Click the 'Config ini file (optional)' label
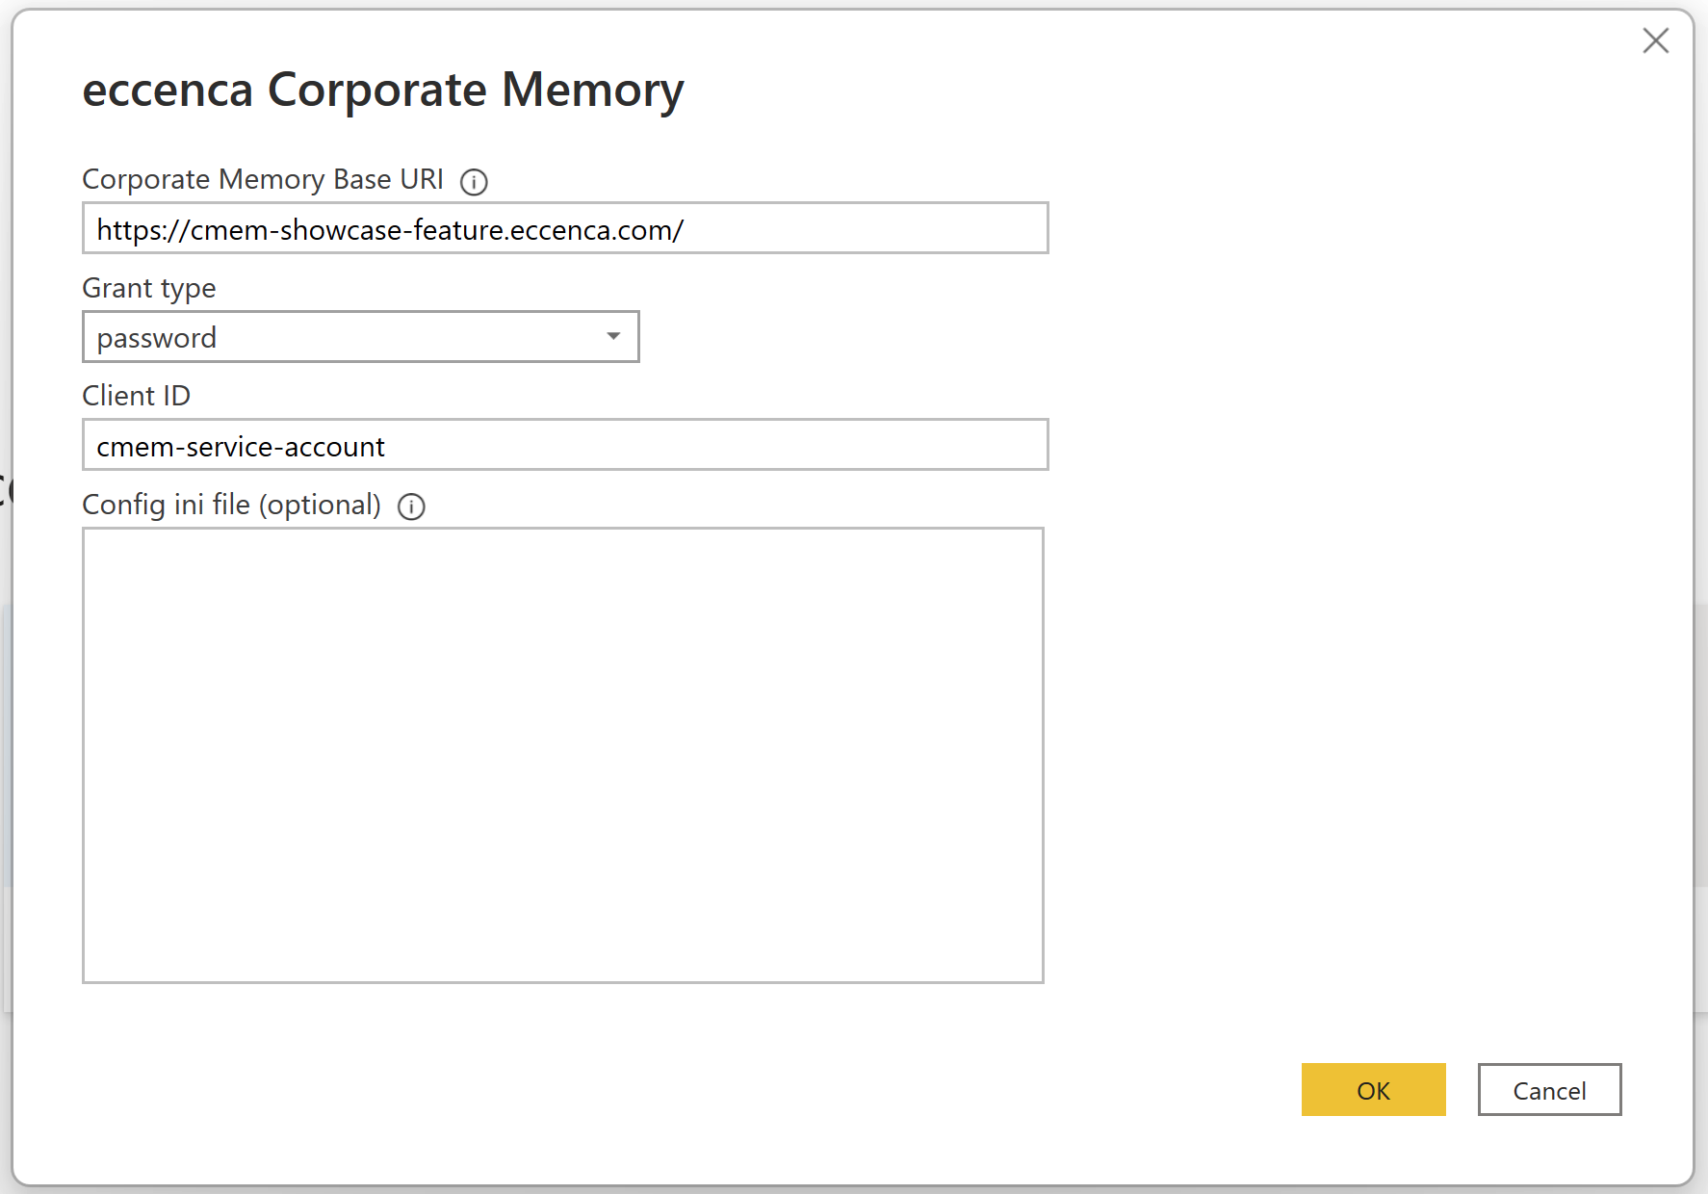This screenshot has width=1708, height=1194. [x=231, y=505]
